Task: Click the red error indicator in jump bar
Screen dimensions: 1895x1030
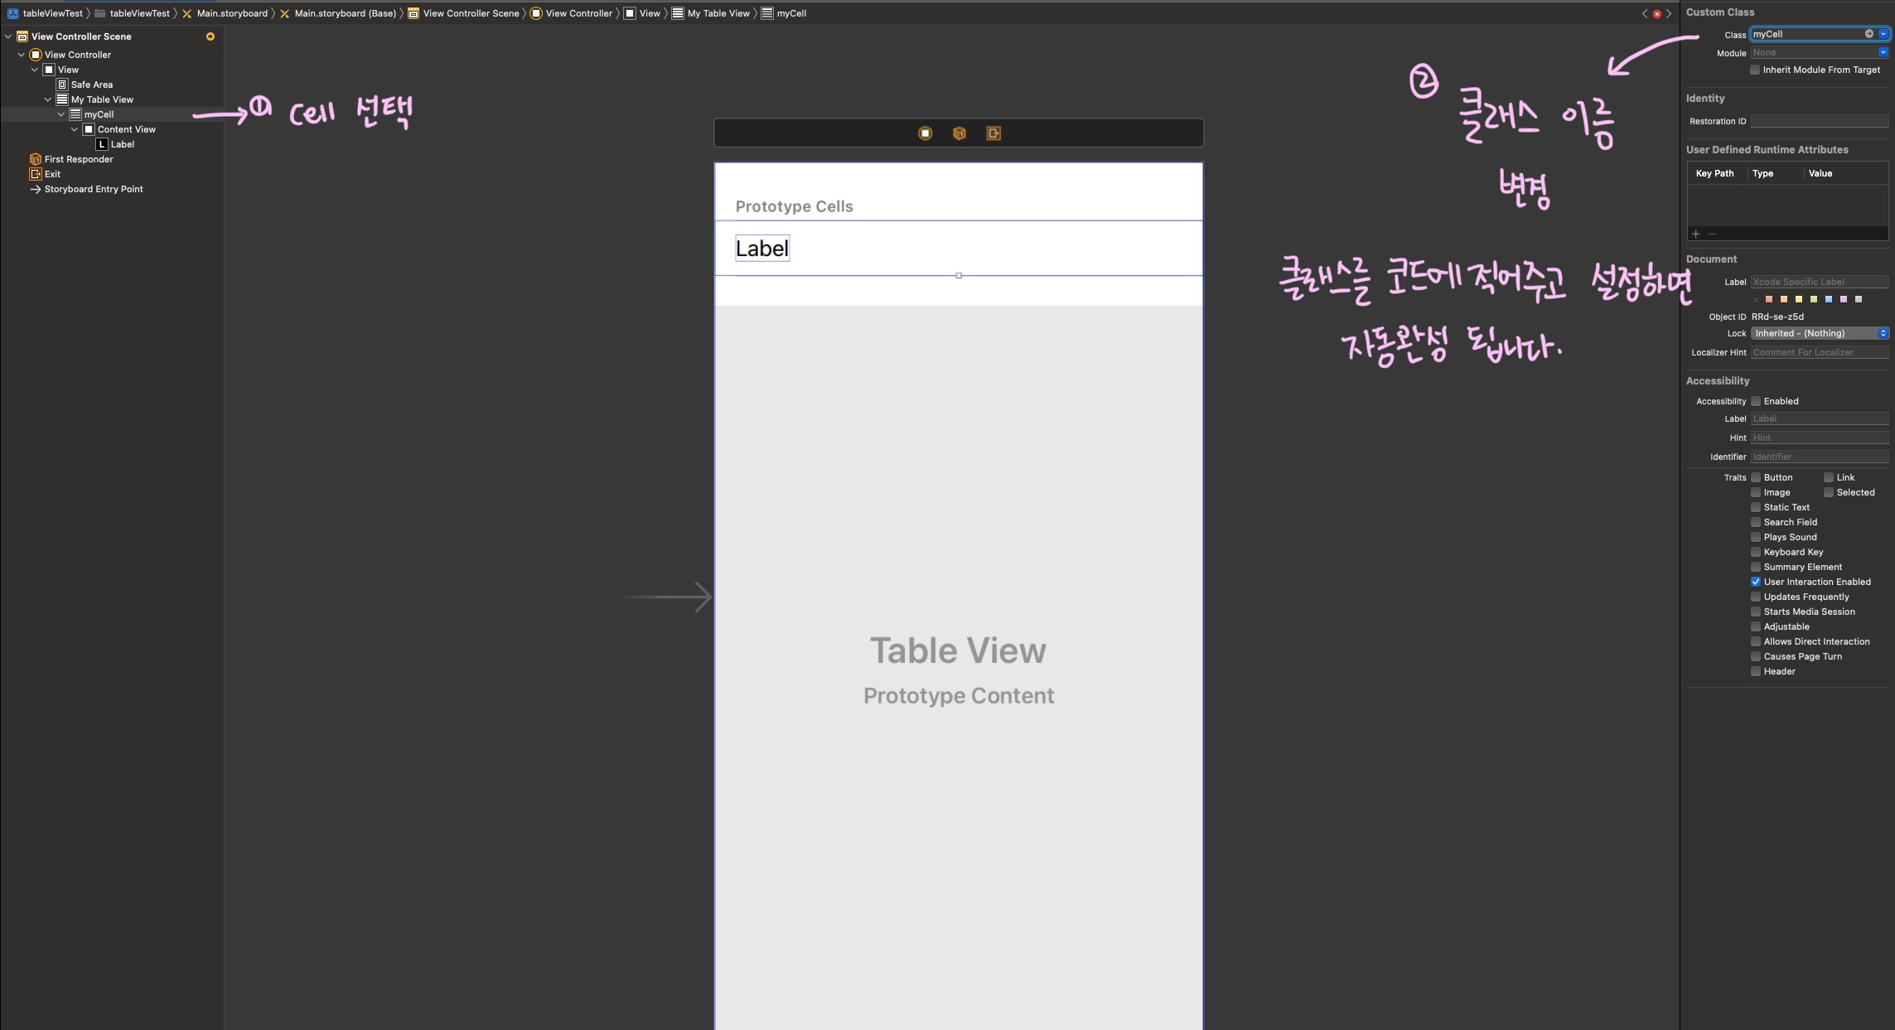Action: 1656,14
